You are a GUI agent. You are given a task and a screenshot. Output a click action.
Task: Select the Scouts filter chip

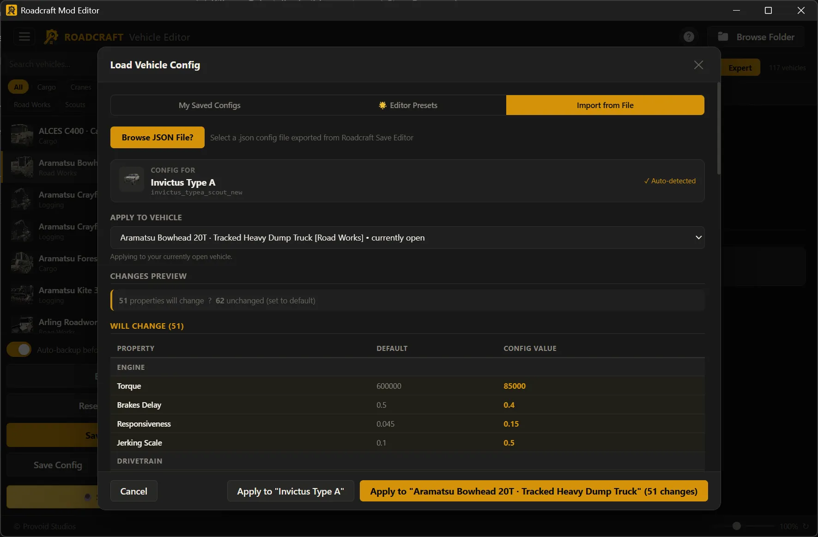tap(75, 105)
